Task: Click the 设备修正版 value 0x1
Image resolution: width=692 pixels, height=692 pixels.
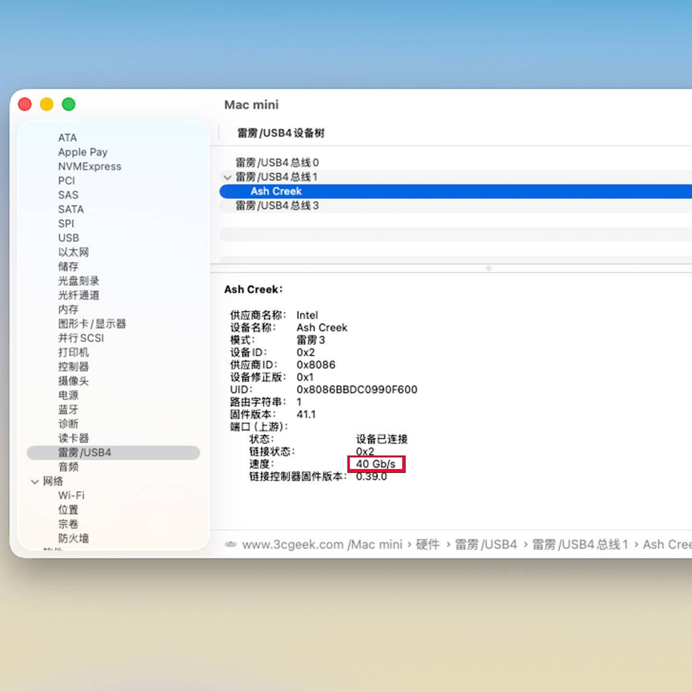Action: (305, 377)
